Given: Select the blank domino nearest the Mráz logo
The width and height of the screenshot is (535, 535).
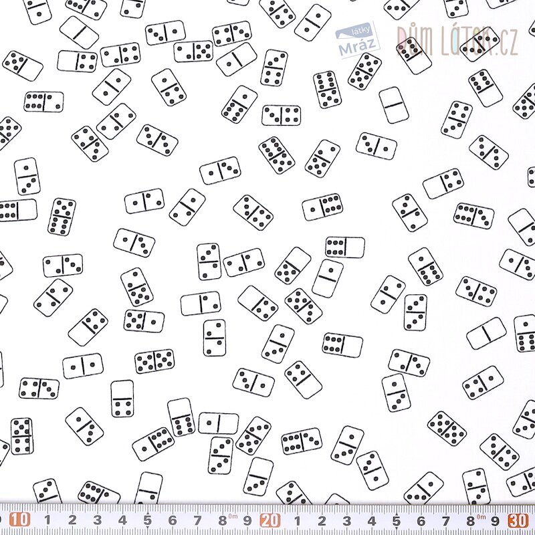Looking at the screenshot, I should [x=394, y=105].
